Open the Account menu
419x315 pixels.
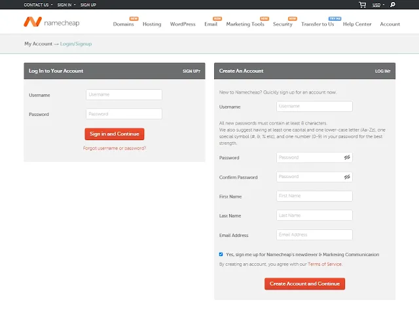390,24
